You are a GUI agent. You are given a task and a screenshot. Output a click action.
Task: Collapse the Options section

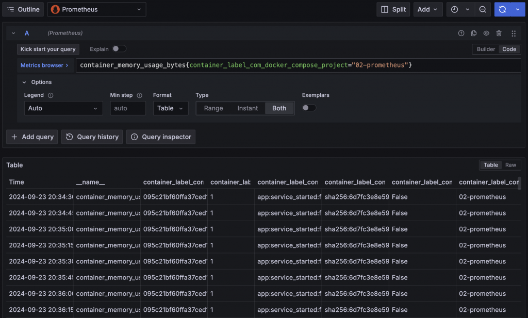(x=24, y=82)
